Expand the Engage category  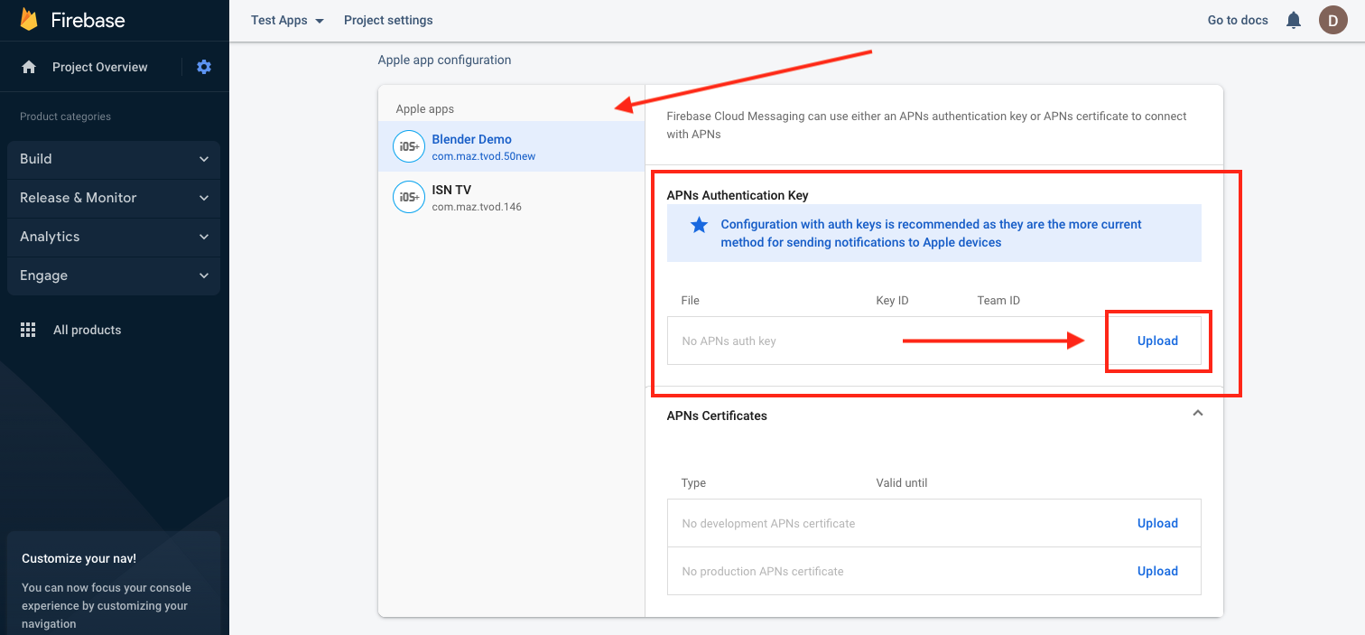114,275
